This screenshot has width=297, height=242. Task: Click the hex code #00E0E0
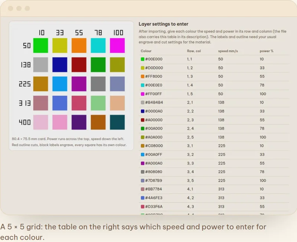point(153,85)
